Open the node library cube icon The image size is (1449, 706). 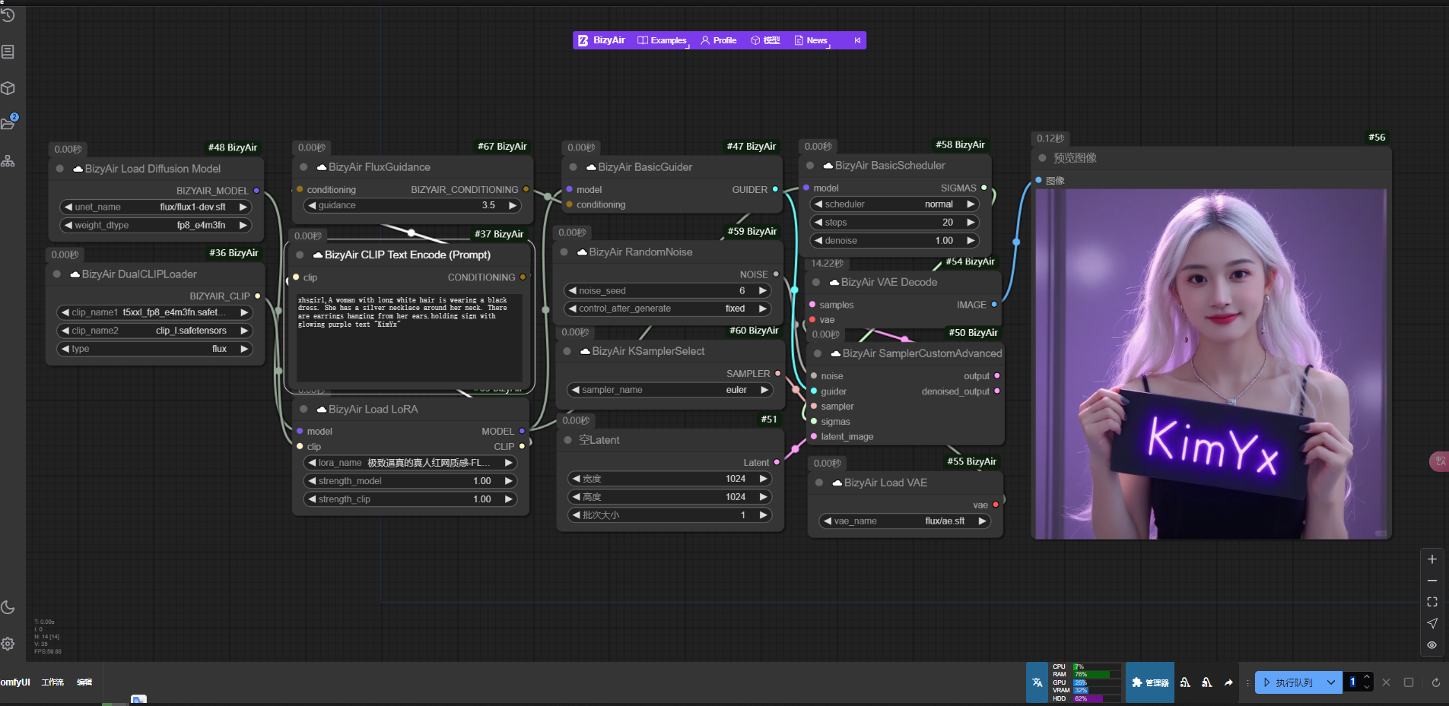8,88
